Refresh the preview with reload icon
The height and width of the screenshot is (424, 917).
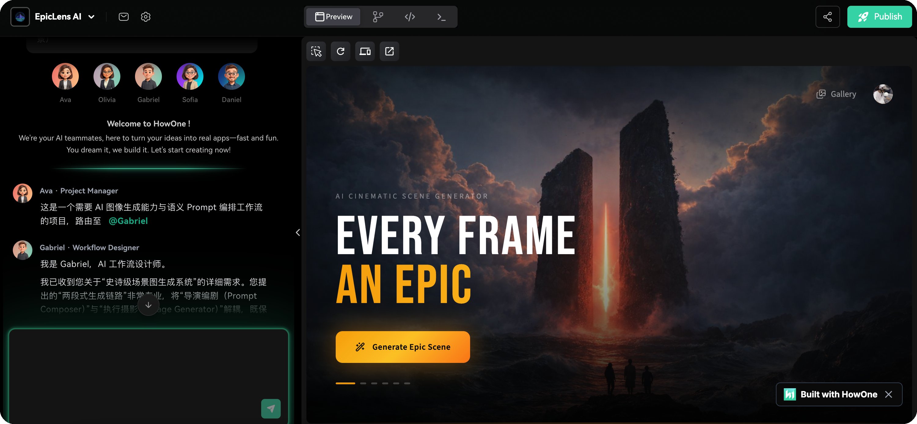[x=340, y=51]
